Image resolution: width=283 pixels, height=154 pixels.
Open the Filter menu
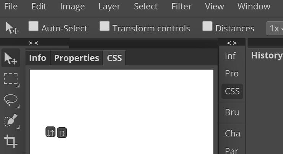tap(181, 6)
